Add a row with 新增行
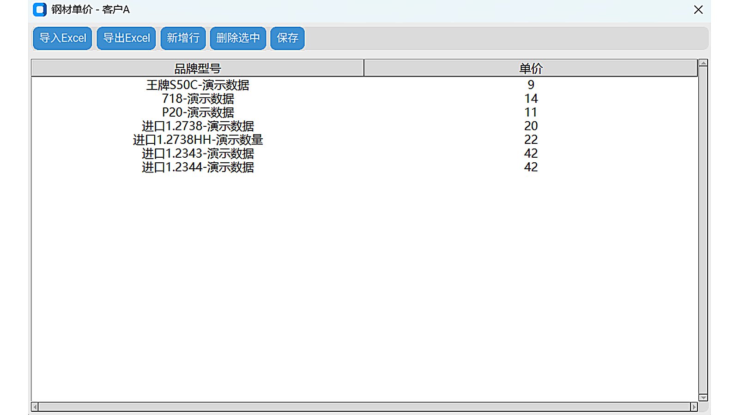Image resolution: width=739 pixels, height=415 pixels. [183, 38]
